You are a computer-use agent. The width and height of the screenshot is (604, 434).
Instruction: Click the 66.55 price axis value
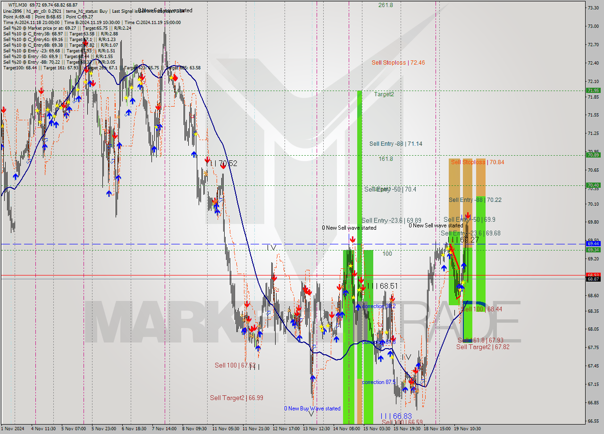[x=593, y=421]
